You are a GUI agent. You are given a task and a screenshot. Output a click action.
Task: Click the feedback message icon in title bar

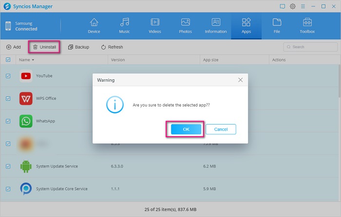283,6
